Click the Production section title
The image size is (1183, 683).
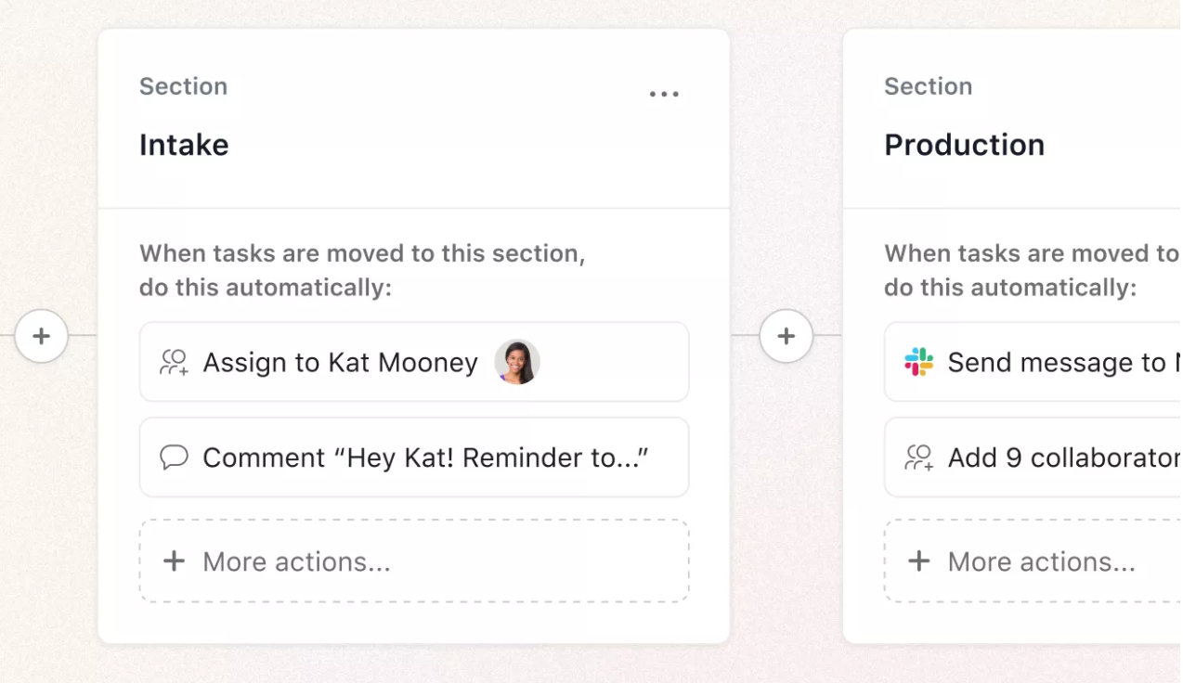[x=964, y=145]
